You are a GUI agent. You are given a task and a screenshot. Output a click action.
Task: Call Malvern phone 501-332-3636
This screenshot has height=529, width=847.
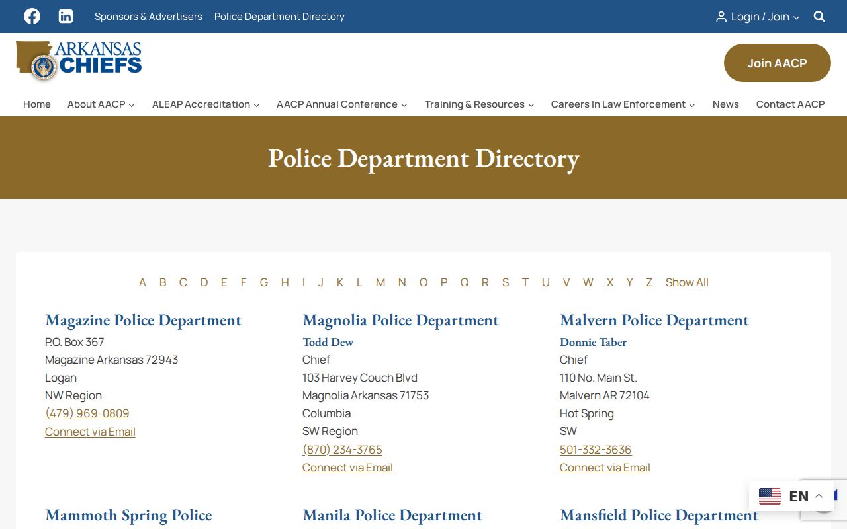[596, 450]
